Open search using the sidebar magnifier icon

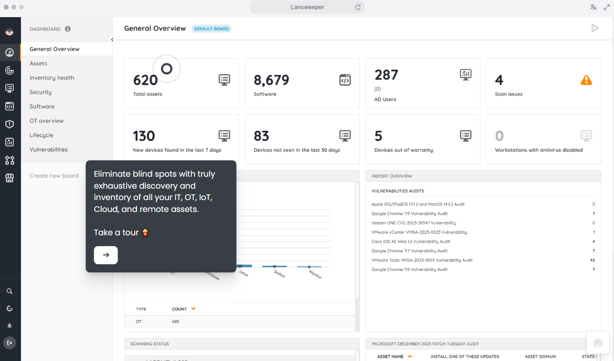tap(10, 291)
